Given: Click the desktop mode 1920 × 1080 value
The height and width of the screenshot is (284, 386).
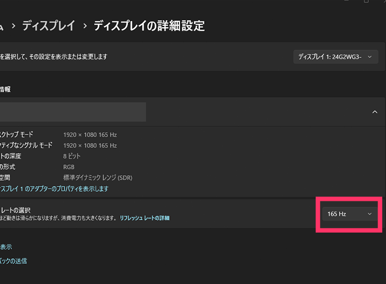Looking at the screenshot, I should coord(90,135).
